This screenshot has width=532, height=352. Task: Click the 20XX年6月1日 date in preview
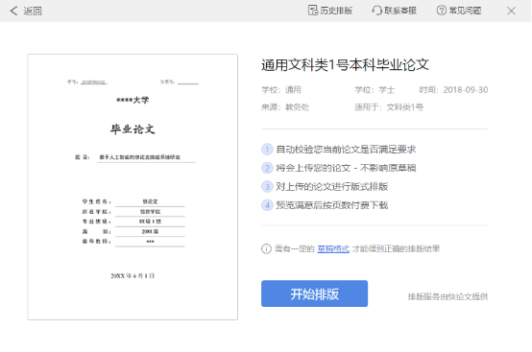pyautogui.click(x=133, y=276)
